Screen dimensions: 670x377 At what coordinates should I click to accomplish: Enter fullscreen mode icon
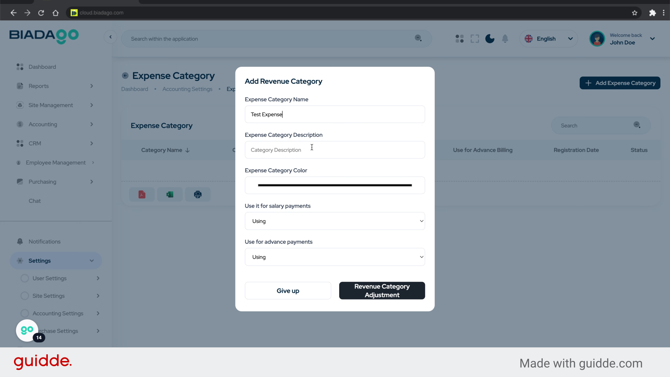tap(475, 39)
